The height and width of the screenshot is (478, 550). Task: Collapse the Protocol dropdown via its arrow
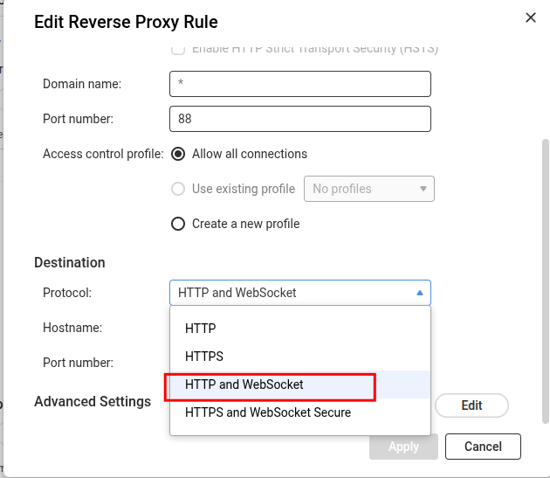click(420, 293)
